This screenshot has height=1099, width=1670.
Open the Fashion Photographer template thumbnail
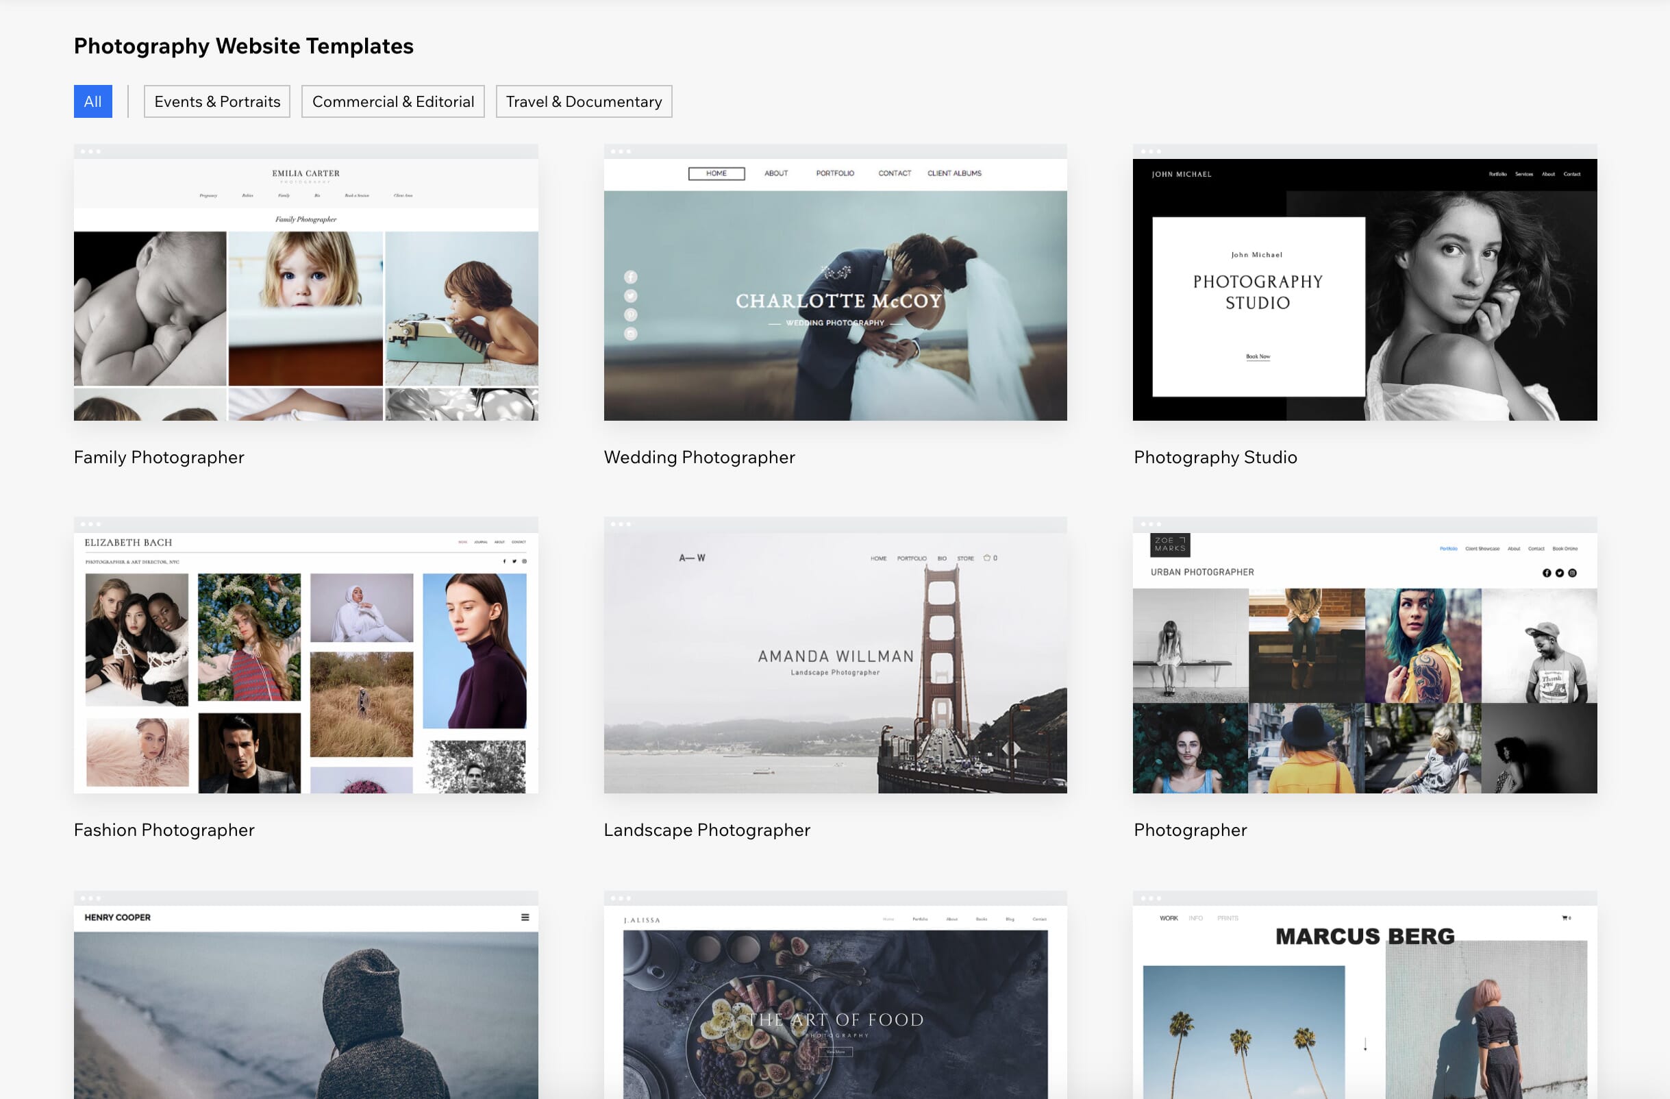coord(306,656)
